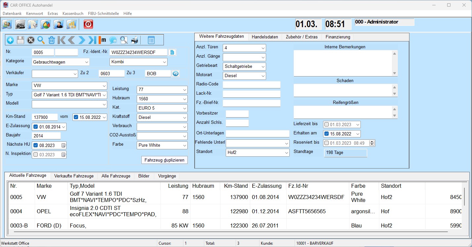This screenshot has width=472, height=247.
Task: Click the red power exit icon
Action: (x=88, y=25)
